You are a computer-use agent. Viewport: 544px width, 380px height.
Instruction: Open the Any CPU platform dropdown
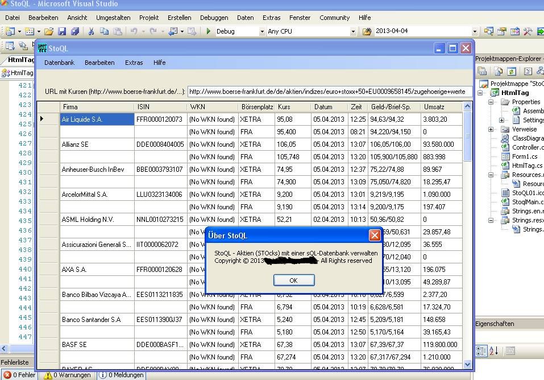[353, 32]
